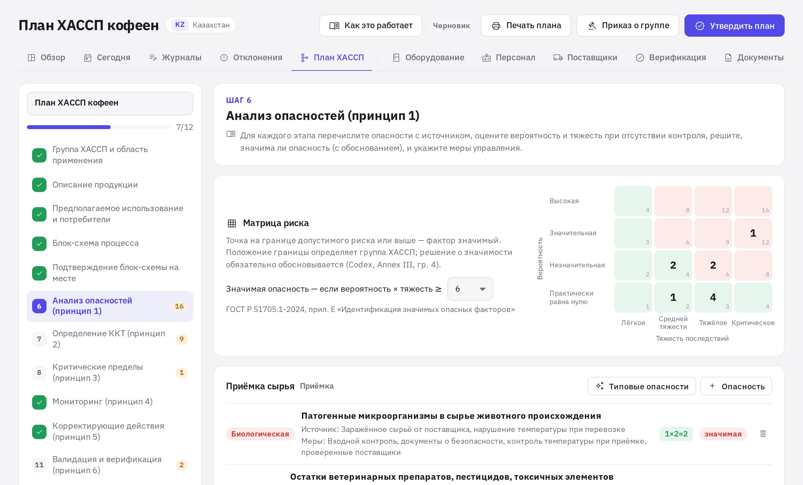Click the checkmark for 'Корректирующие действия (принцип 5)'
Screen dimensions: 803x485
click(x=39, y=432)
